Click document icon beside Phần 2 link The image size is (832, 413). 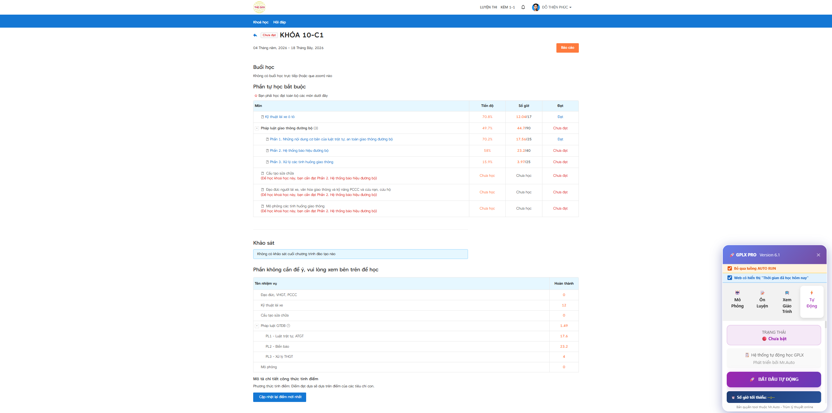[x=267, y=150]
